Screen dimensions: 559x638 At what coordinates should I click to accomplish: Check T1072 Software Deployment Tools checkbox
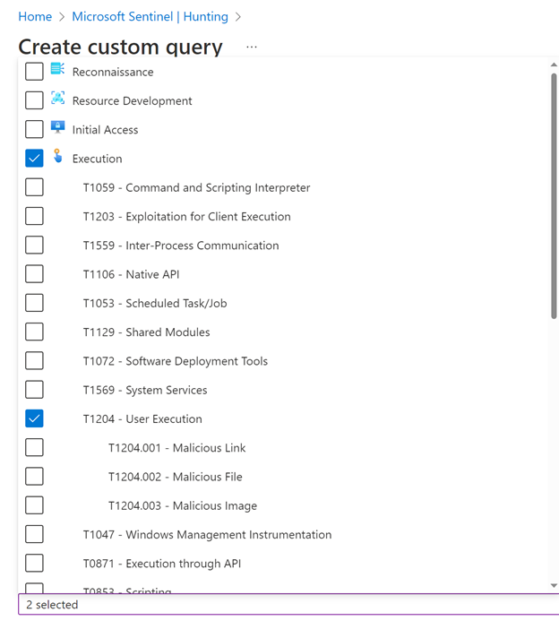tap(34, 360)
